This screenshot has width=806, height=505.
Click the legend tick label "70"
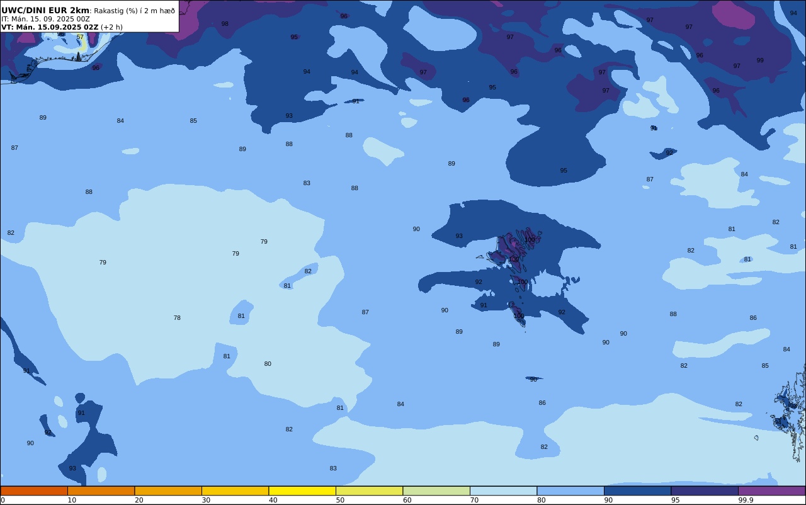pos(474,500)
